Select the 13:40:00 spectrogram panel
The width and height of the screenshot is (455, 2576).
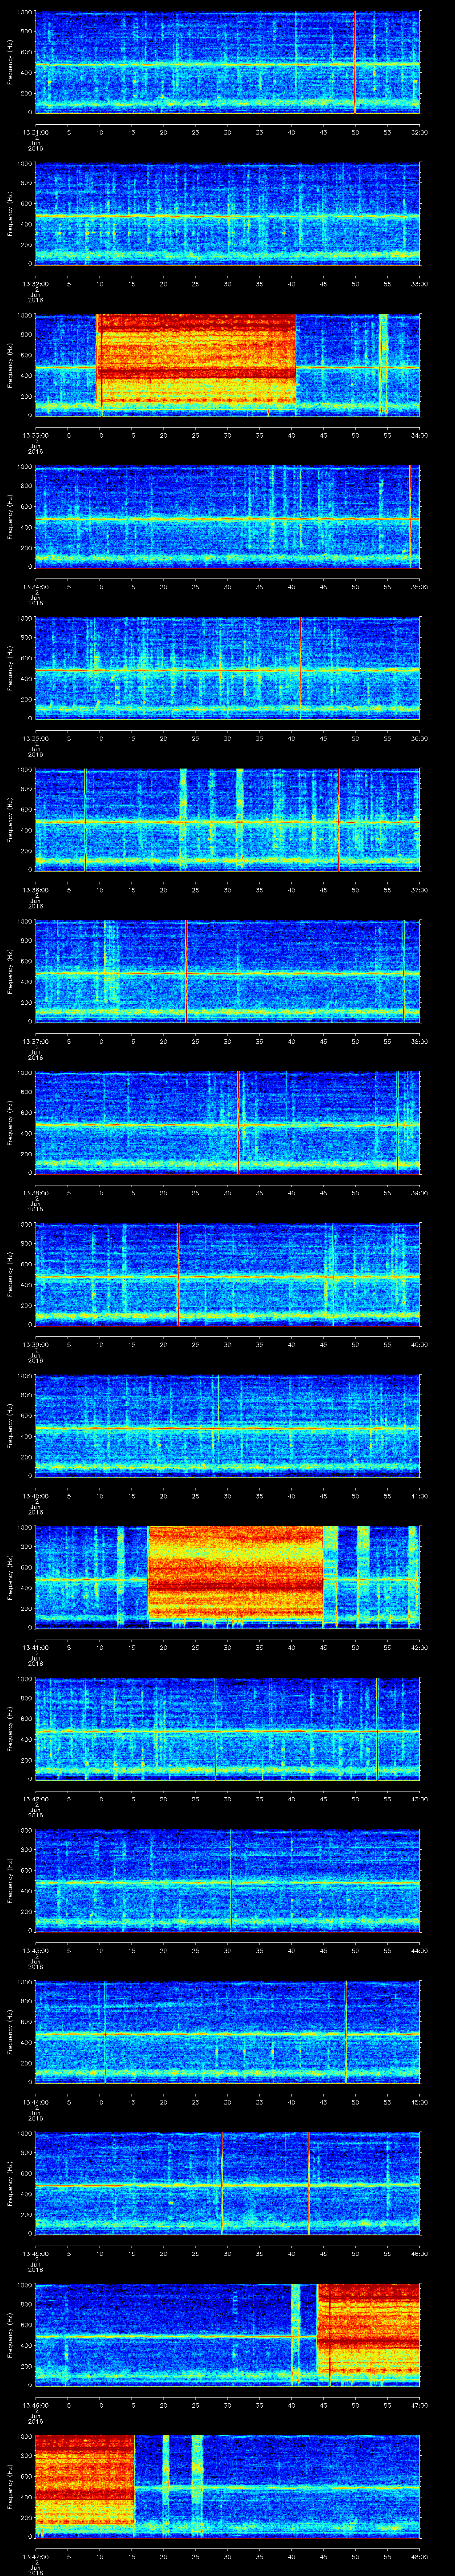pos(227,1425)
